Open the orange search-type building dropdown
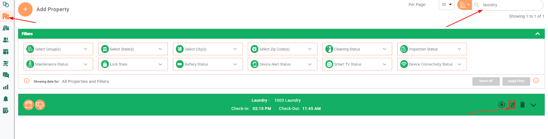548x139 pixels. tap(464, 5)
